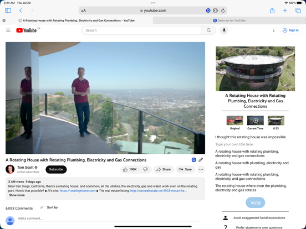This screenshot has width=306, height=229.
Task: Go back with the Safari back arrow
Action: pyautogui.click(x=21, y=11)
